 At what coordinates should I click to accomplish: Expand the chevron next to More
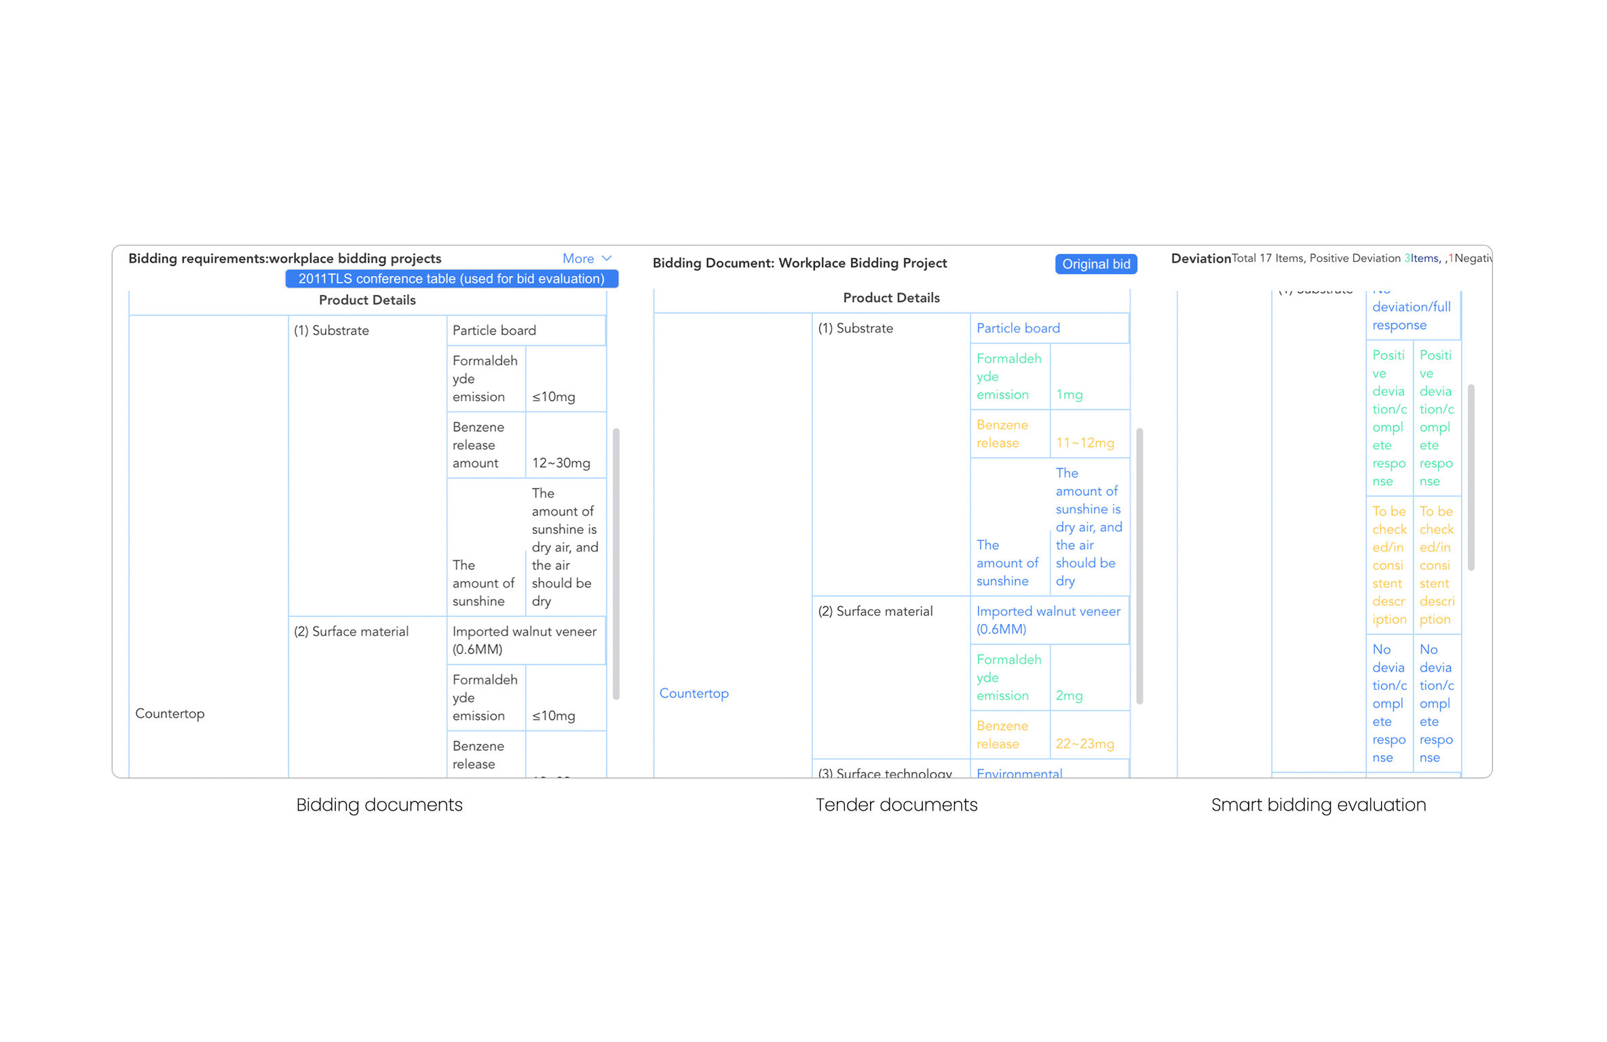coord(606,258)
